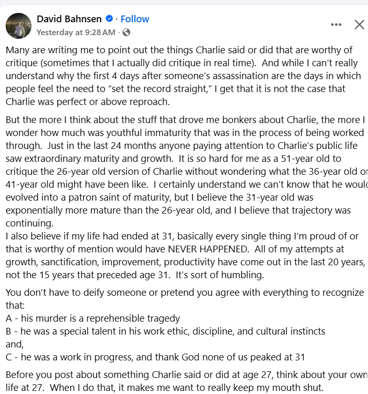This screenshot has height=394, width=368.
Task: Open David Bahnsen's profile picture
Action: point(19,26)
